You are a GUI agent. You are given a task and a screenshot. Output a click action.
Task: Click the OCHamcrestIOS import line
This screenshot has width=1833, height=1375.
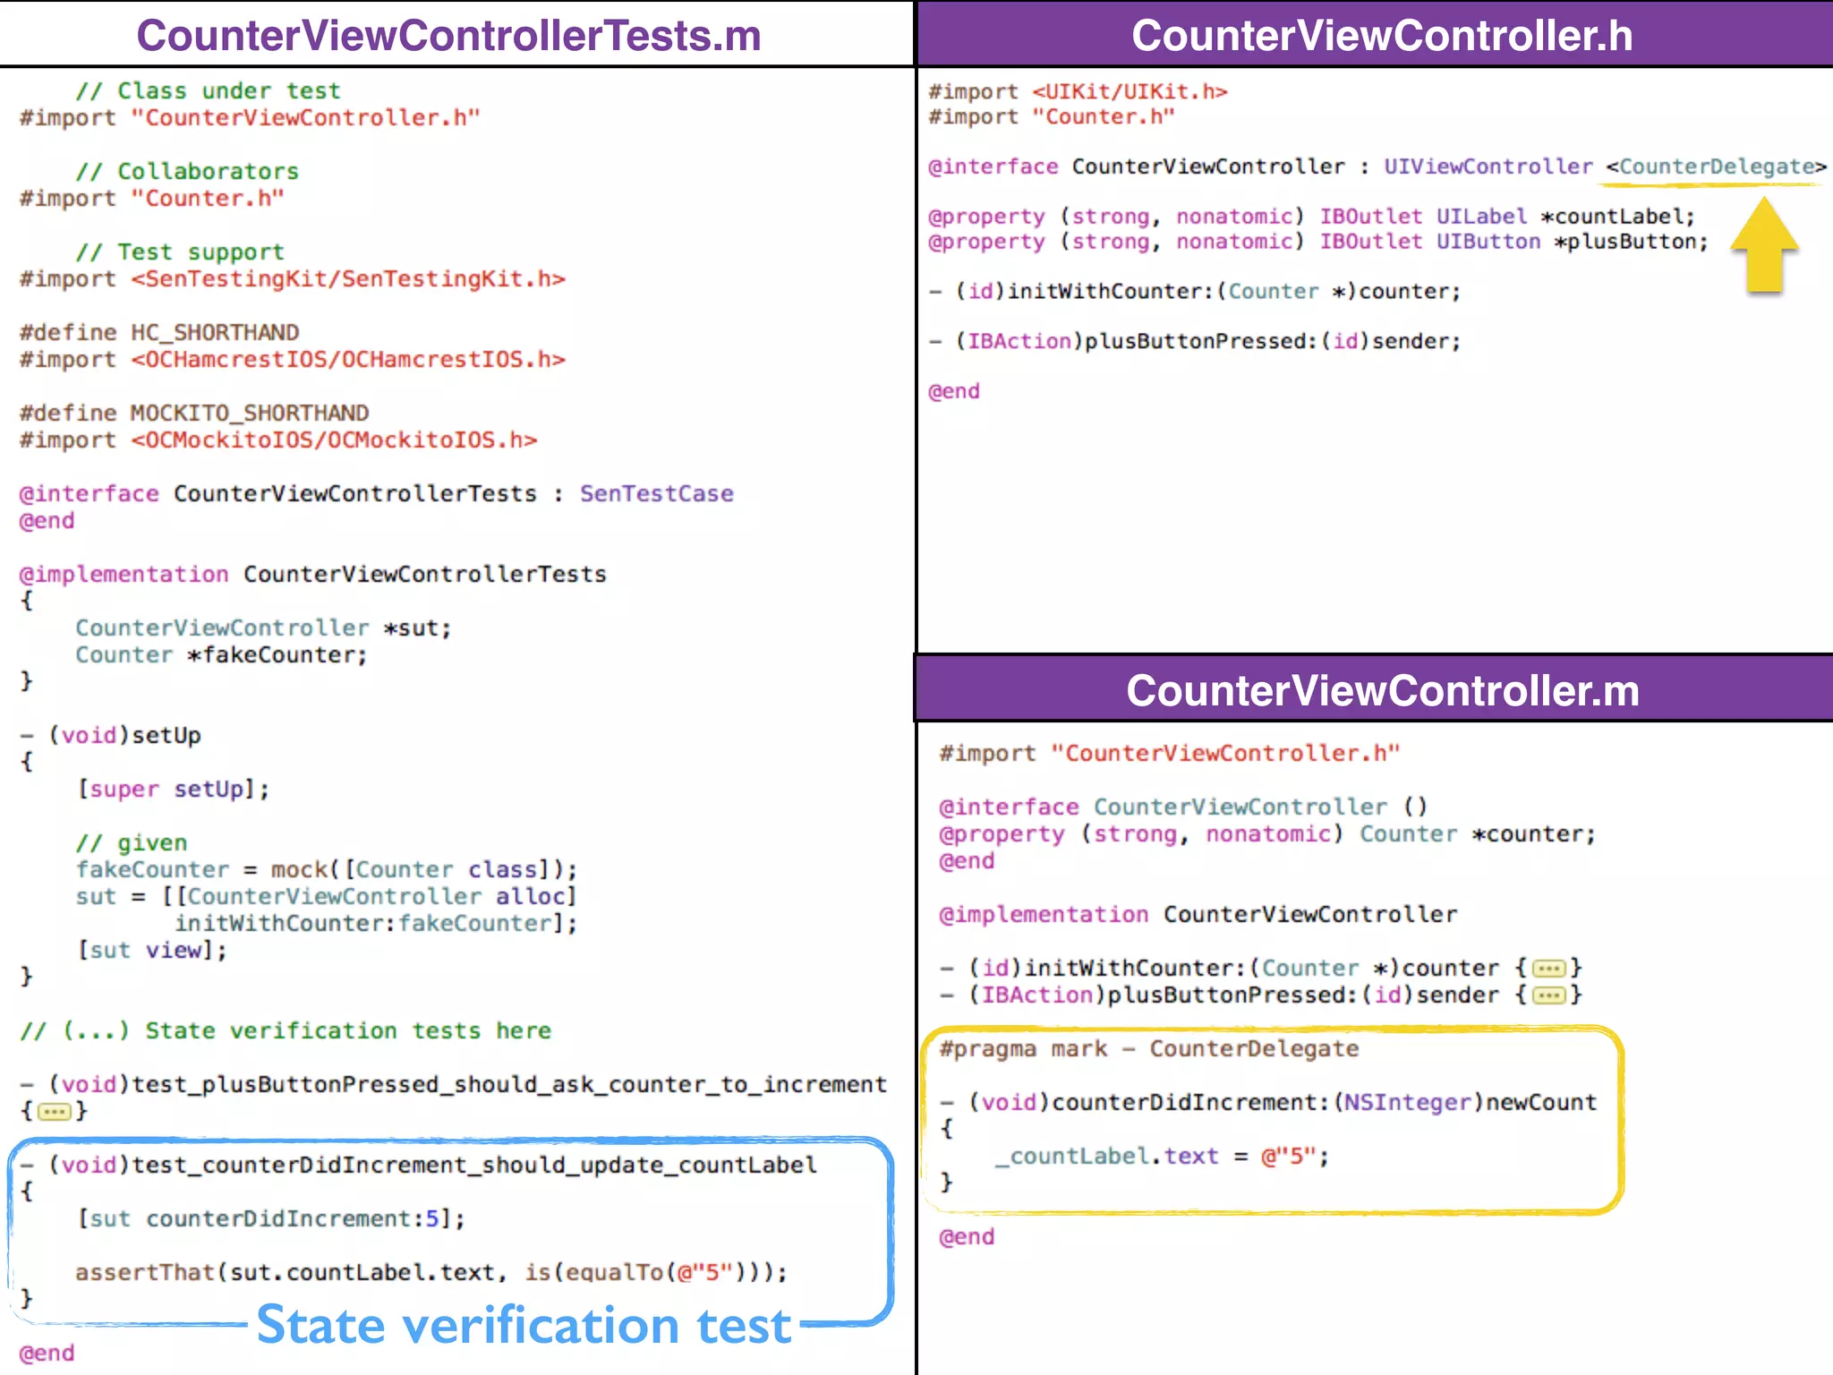tap(293, 360)
